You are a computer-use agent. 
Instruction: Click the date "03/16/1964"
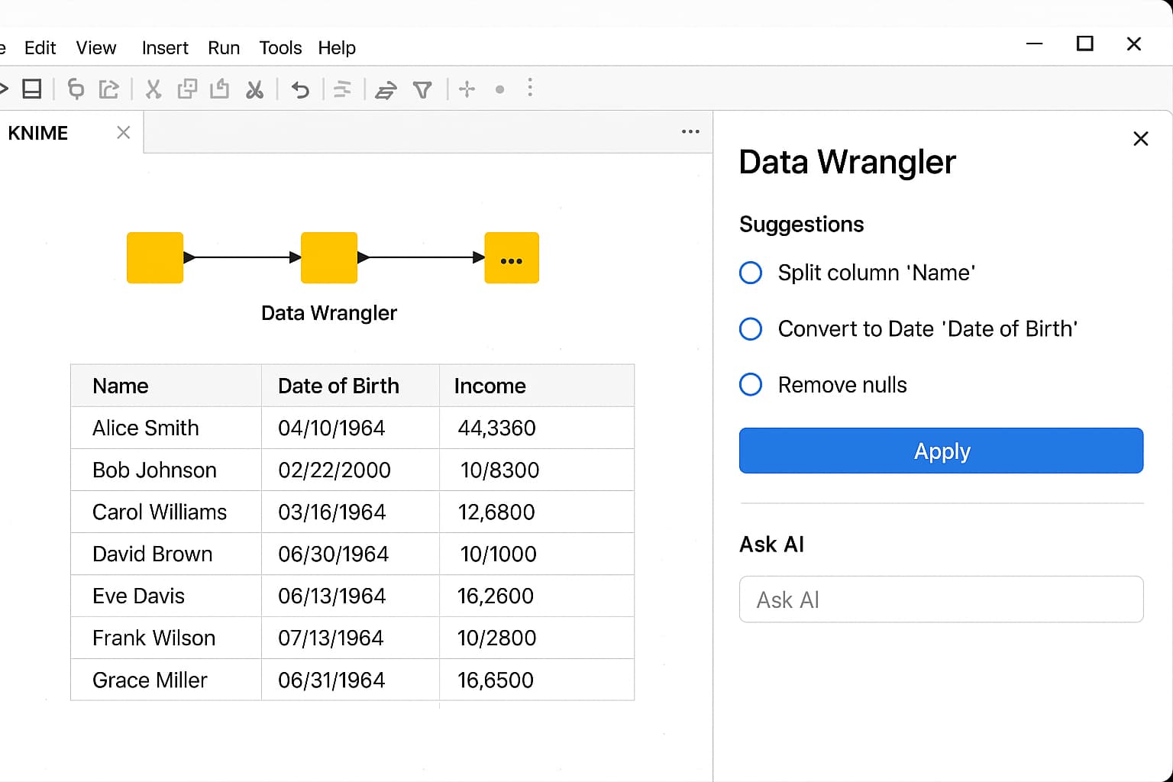coord(332,512)
